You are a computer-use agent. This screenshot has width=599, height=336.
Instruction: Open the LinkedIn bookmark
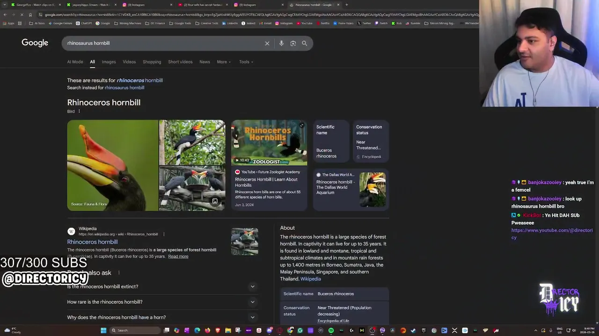(230, 23)
